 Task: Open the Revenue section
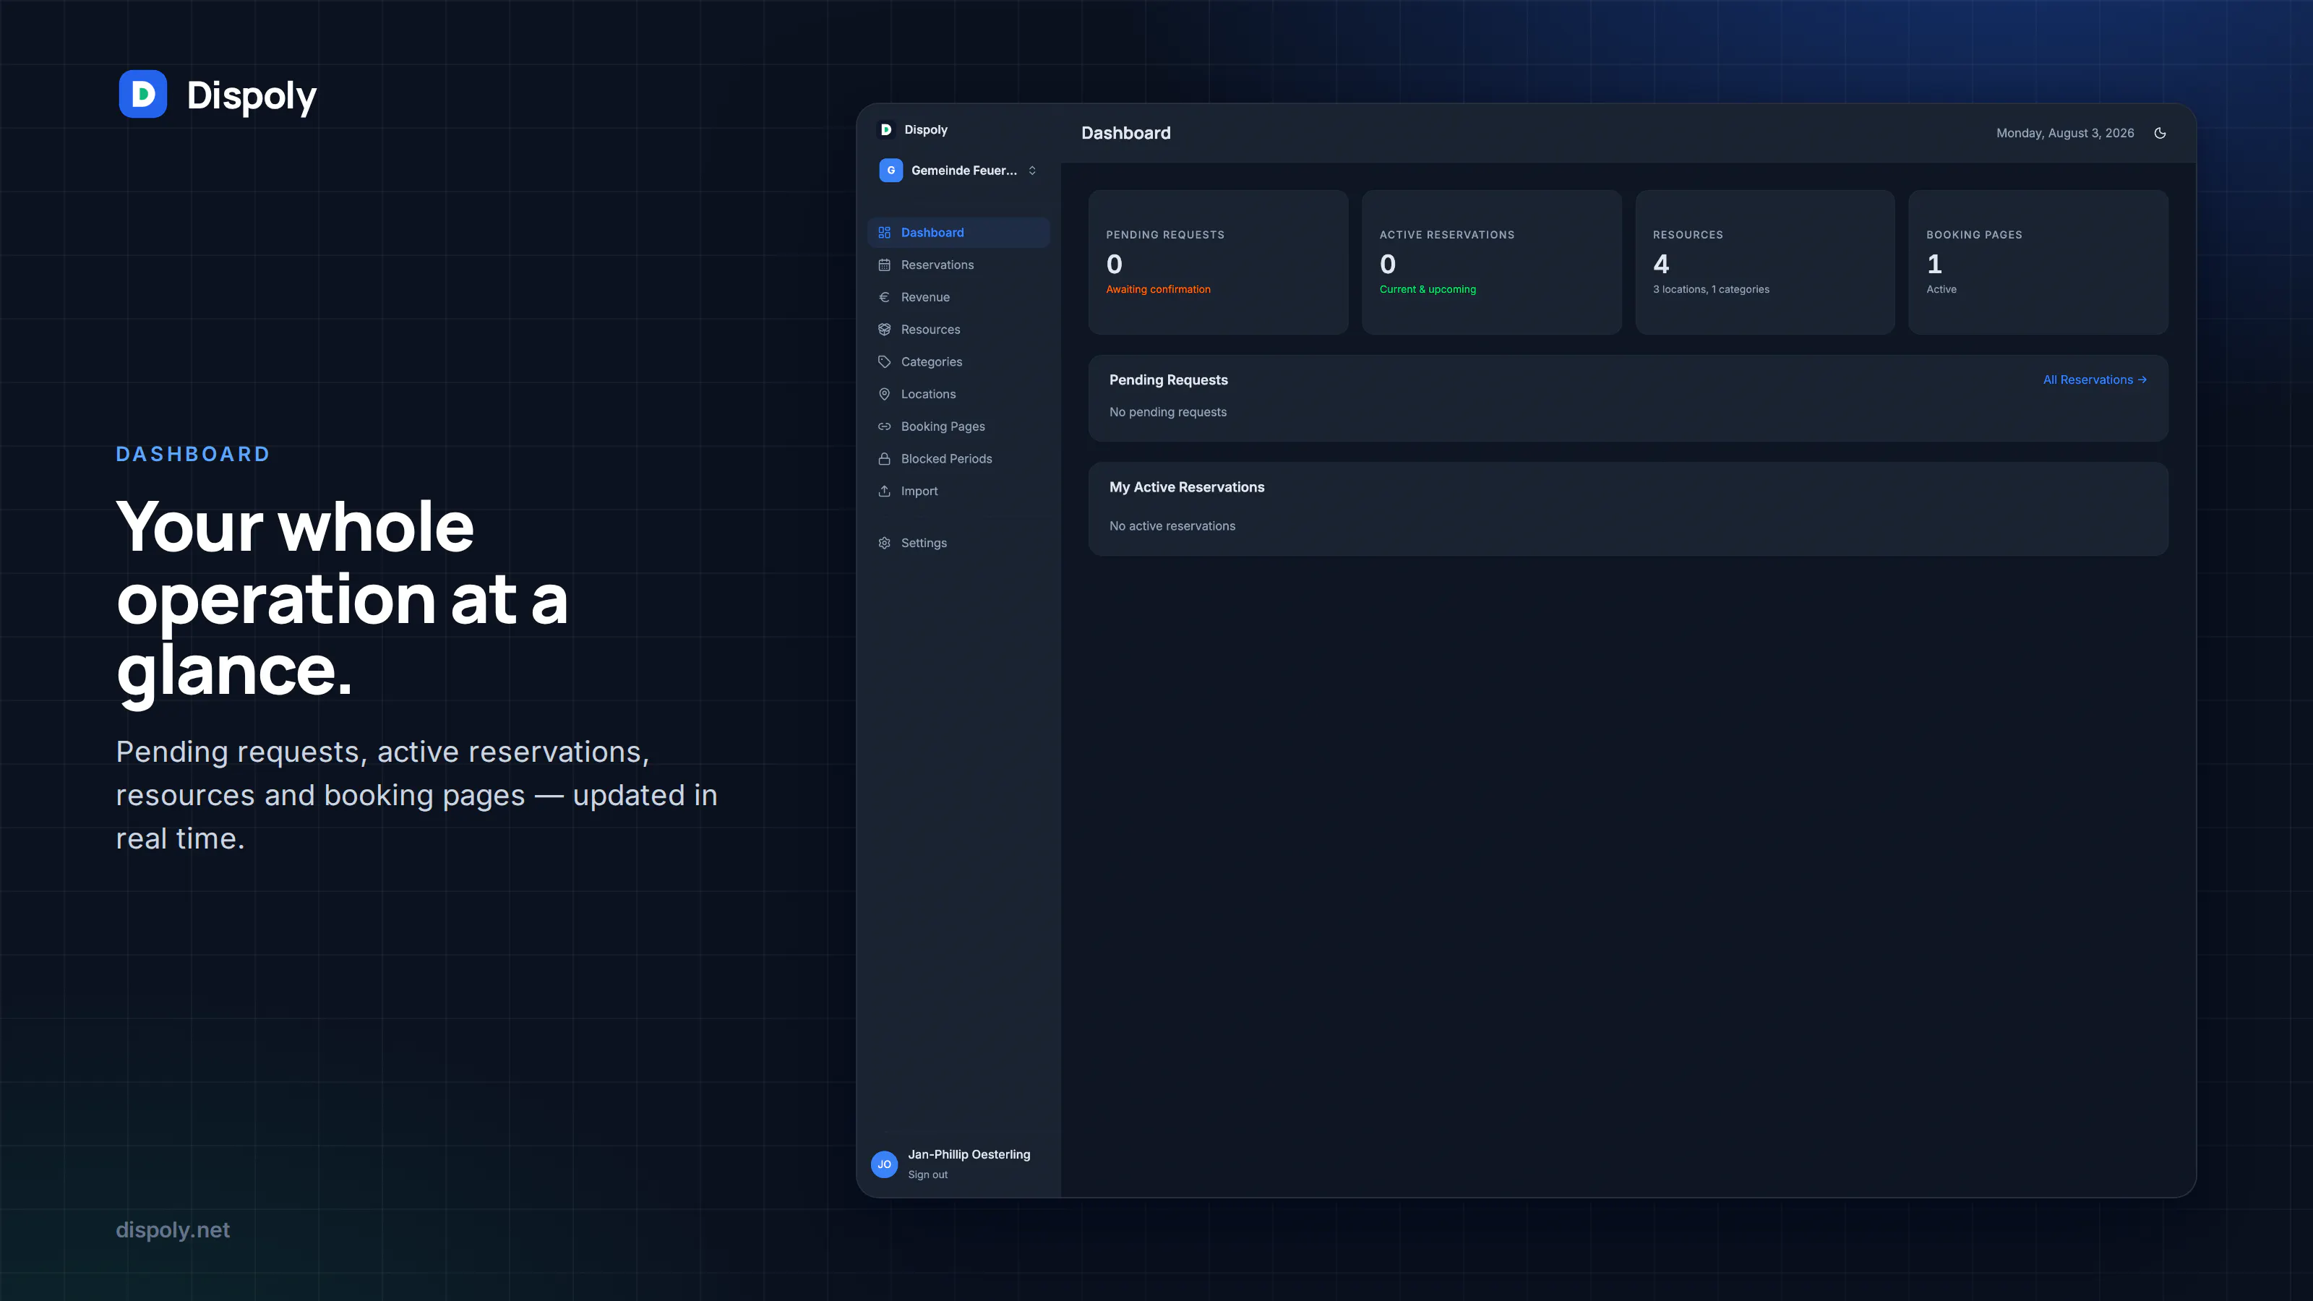coord(958,297)
